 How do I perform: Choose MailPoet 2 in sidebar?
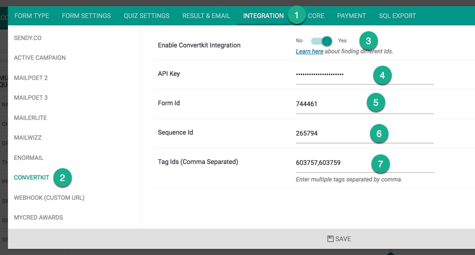[30, 78]
